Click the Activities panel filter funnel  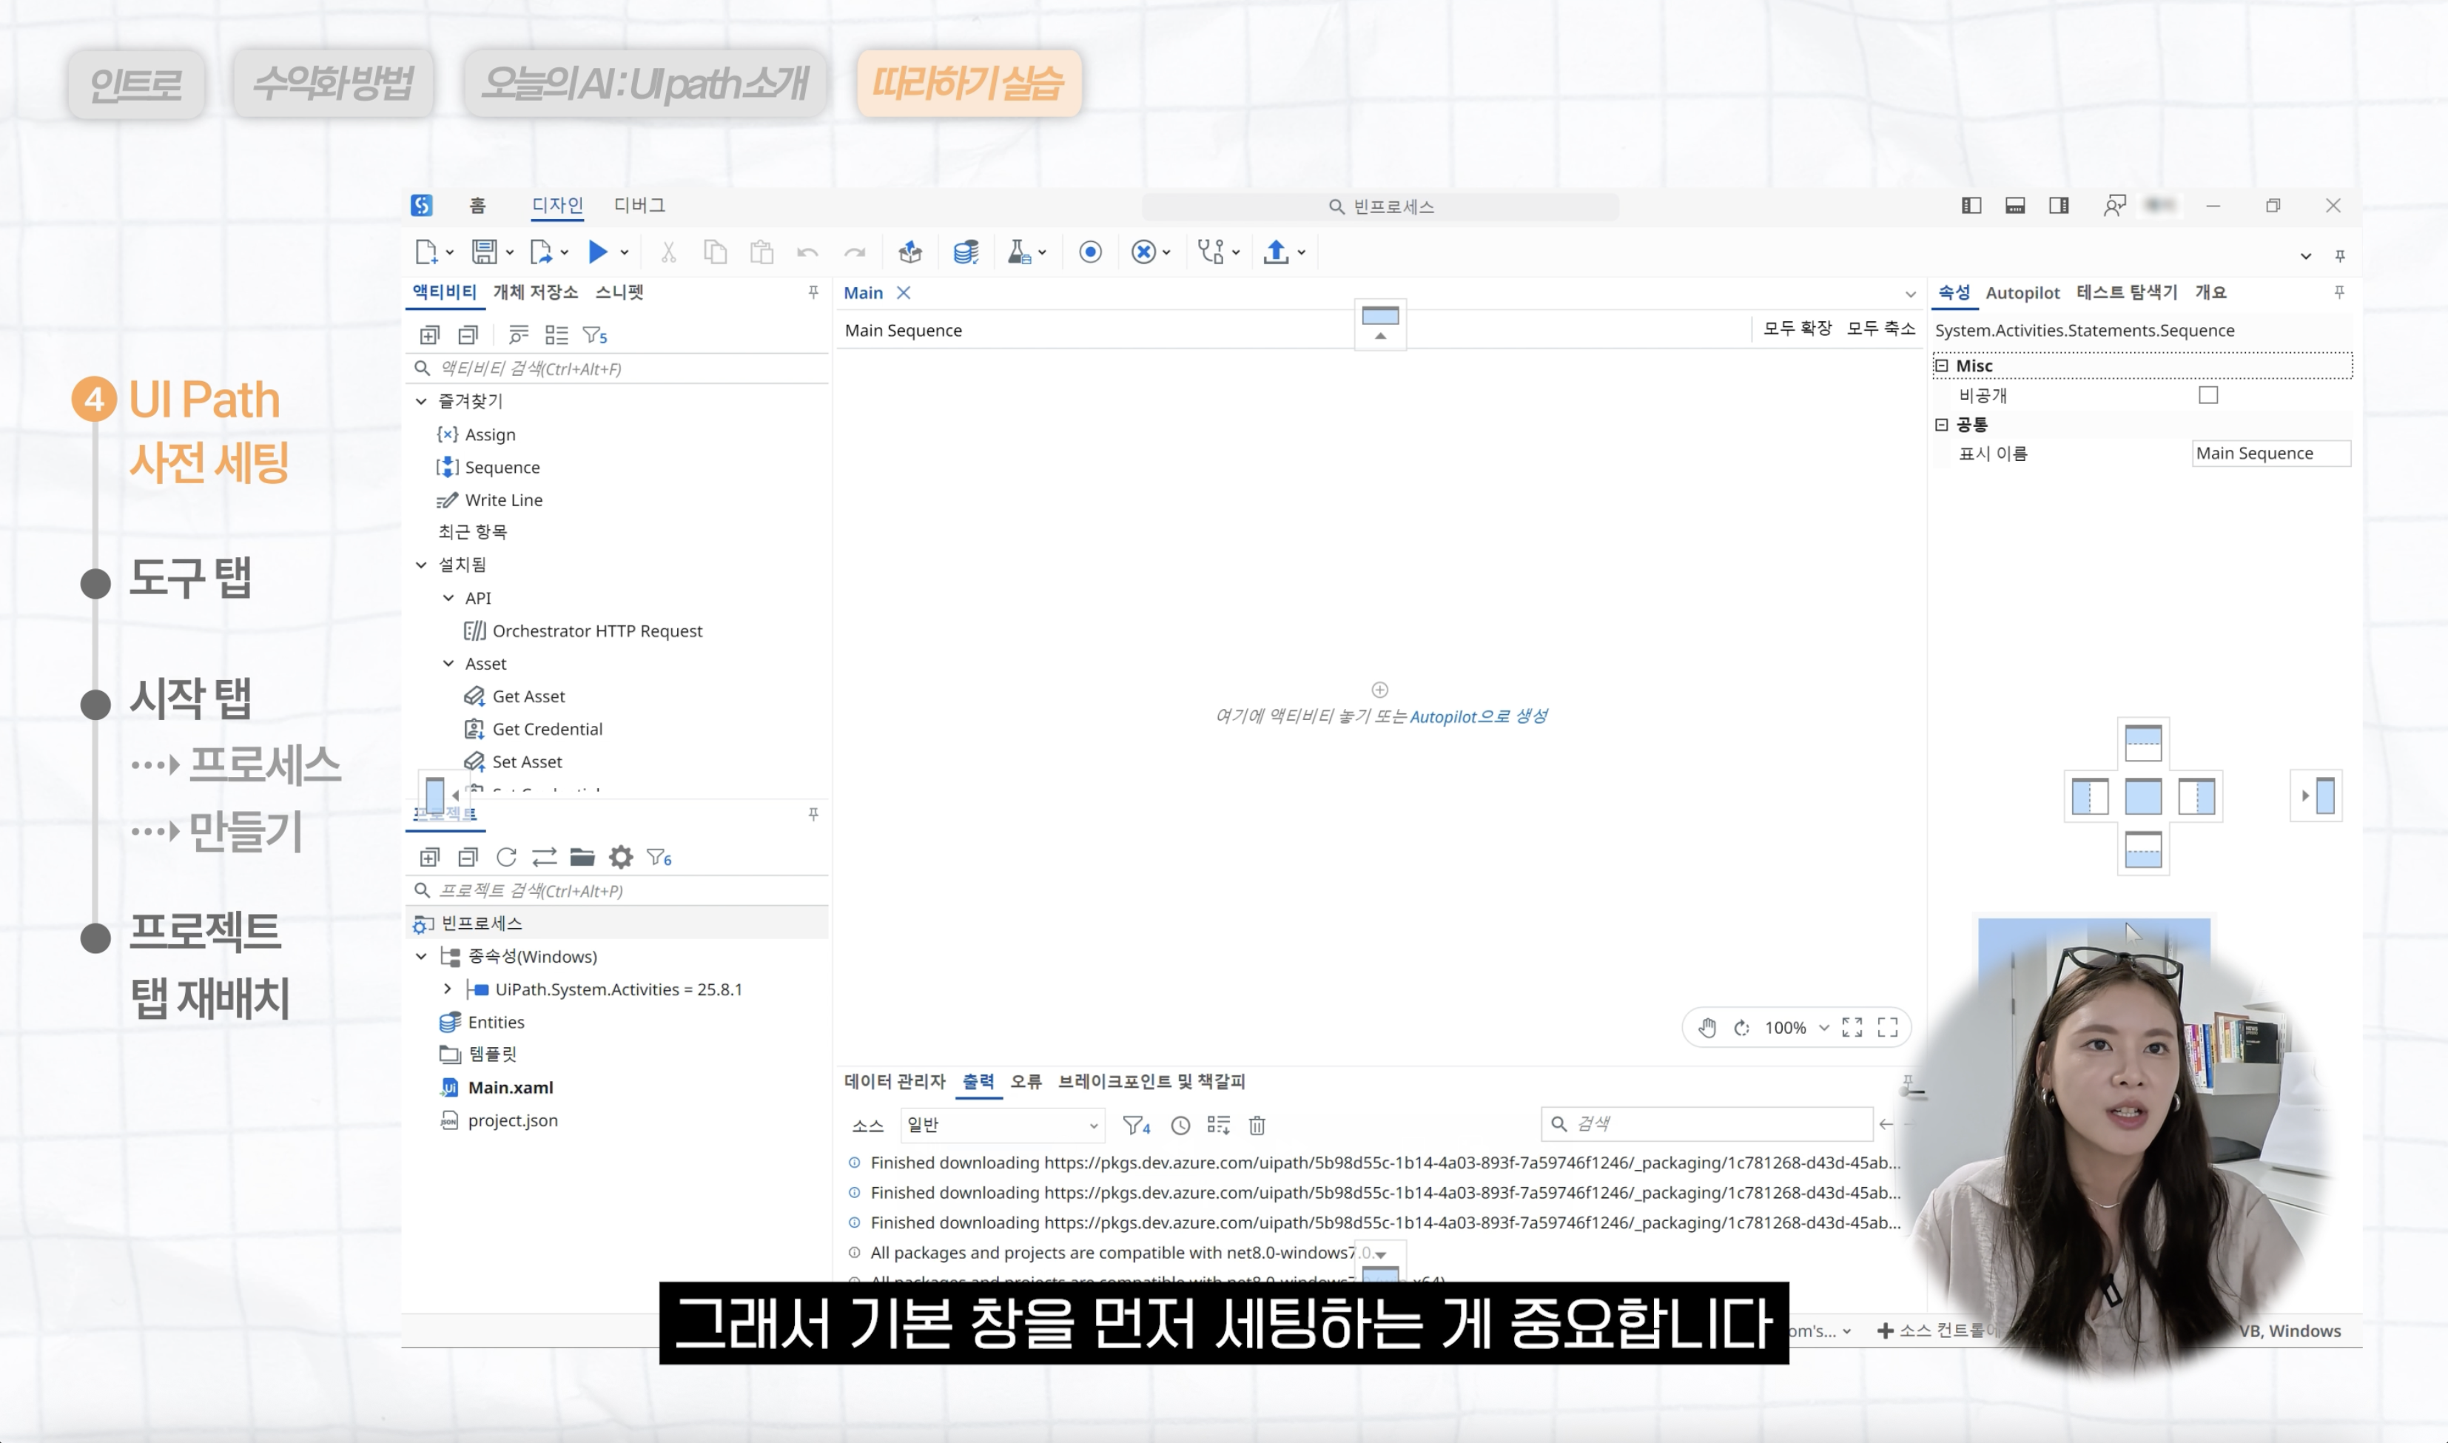tap(594, 335)
